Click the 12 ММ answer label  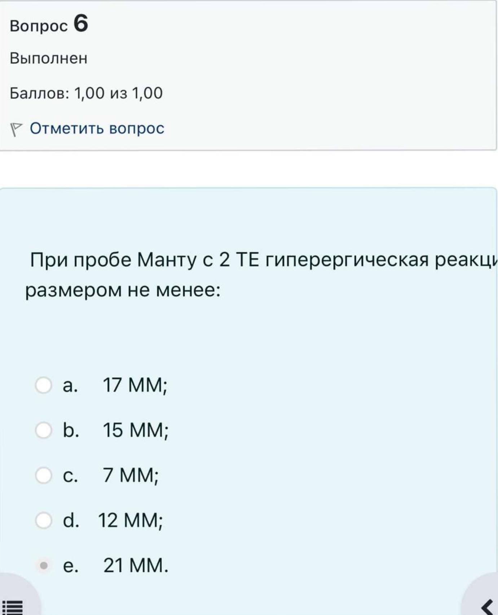point(131,520)
